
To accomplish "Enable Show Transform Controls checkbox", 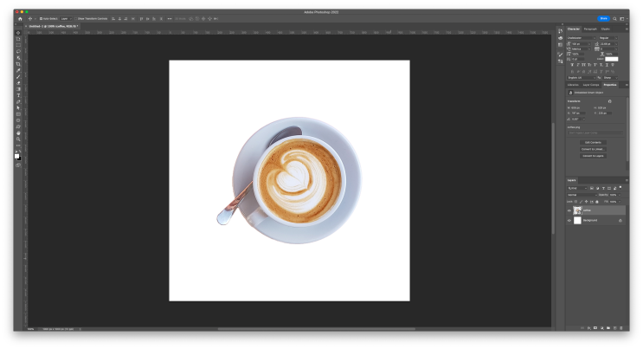I will point(75,18).
